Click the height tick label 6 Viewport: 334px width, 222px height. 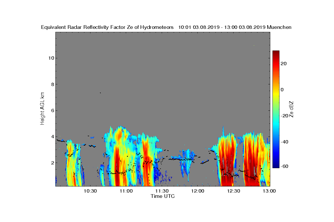pos(52,110)
